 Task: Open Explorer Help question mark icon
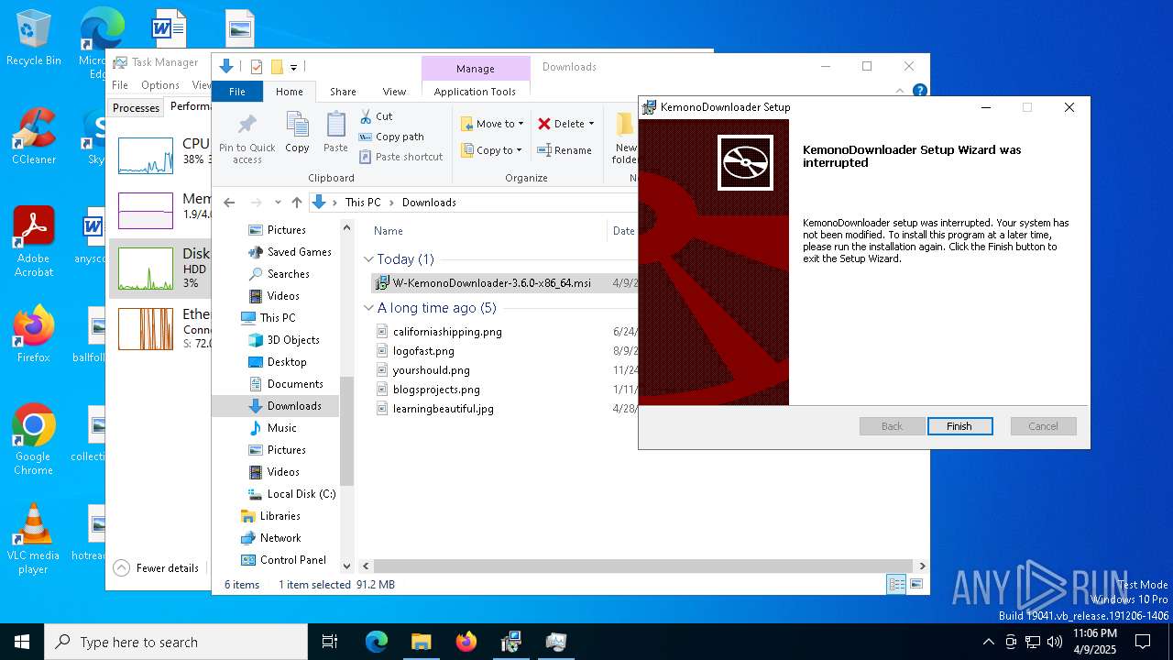[919, 91]
